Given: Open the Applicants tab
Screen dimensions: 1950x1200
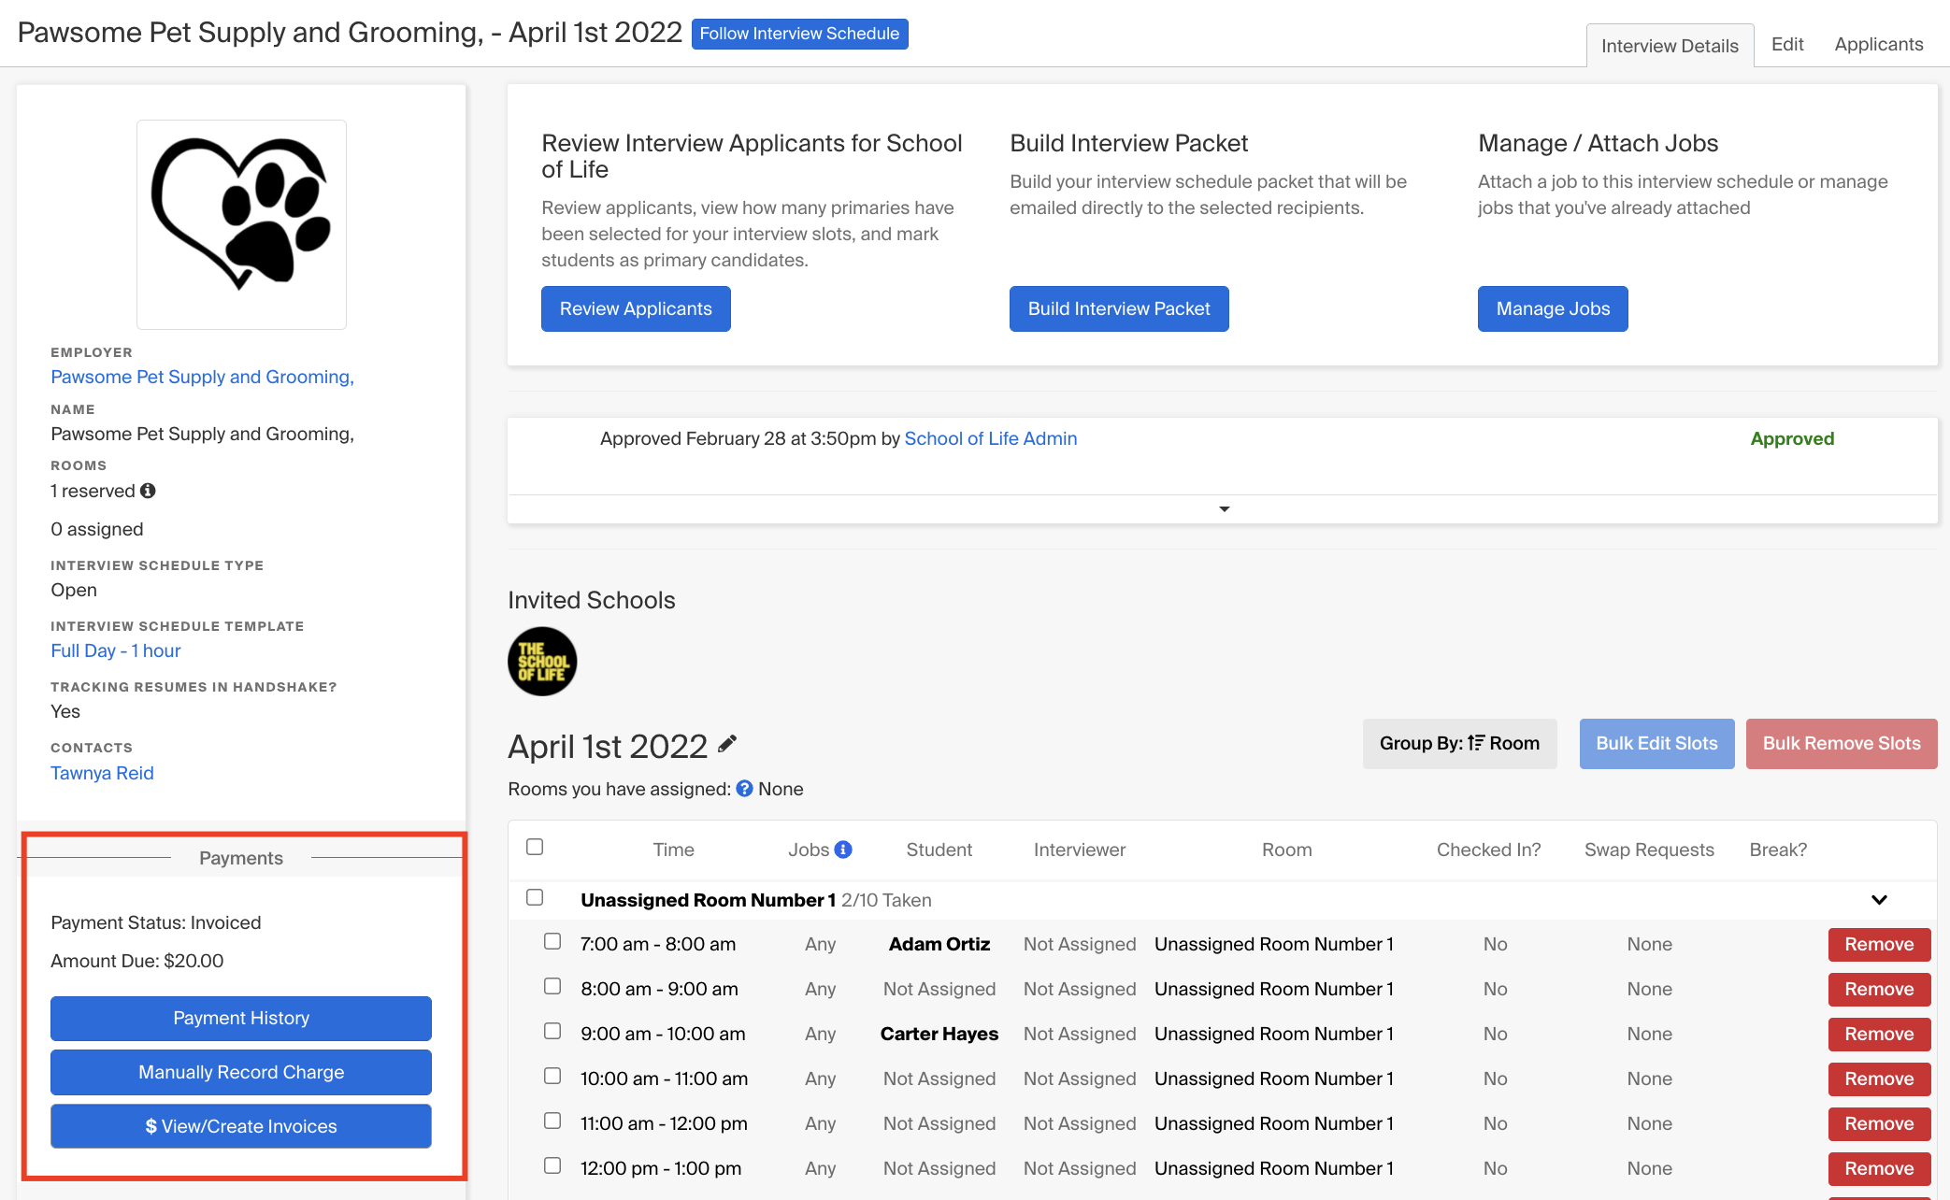Looking at the screenshot, I should pos(1879,44).
